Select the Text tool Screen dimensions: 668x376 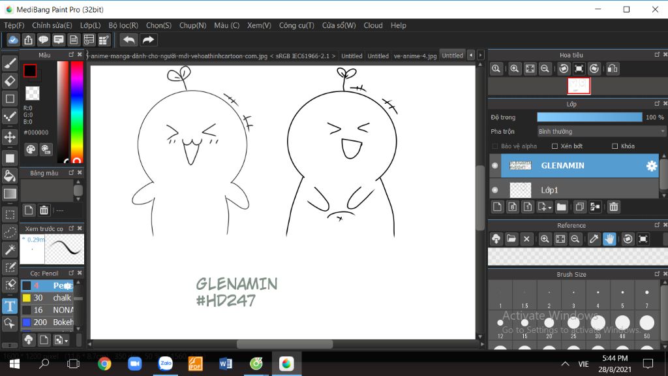click(x=10, y=306)
